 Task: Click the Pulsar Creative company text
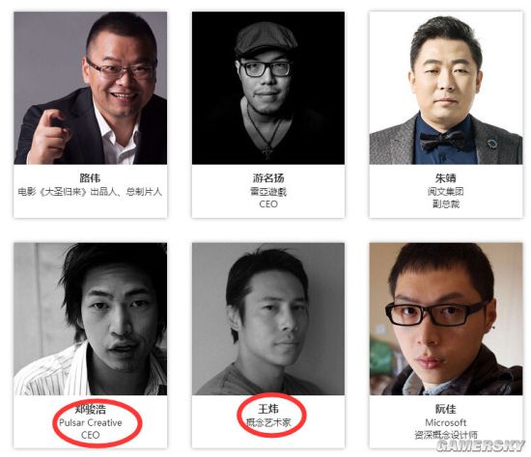point(91,423)
